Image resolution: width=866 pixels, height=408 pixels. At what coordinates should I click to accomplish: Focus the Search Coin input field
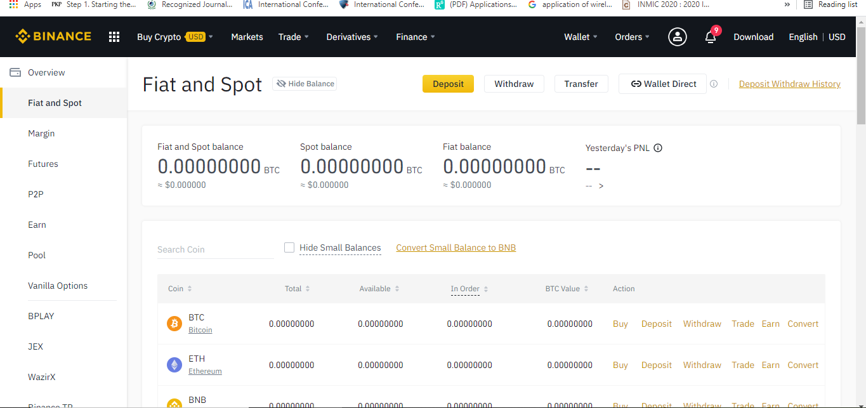(x=216, y=249)
